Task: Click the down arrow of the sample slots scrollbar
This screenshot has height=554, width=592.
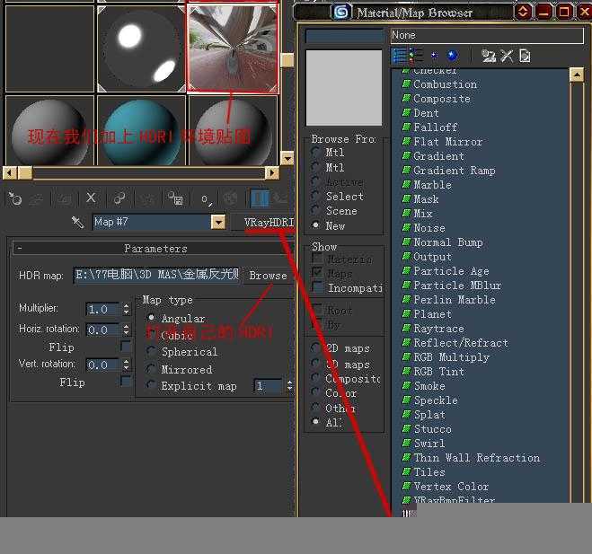Action: click(287, 159)
